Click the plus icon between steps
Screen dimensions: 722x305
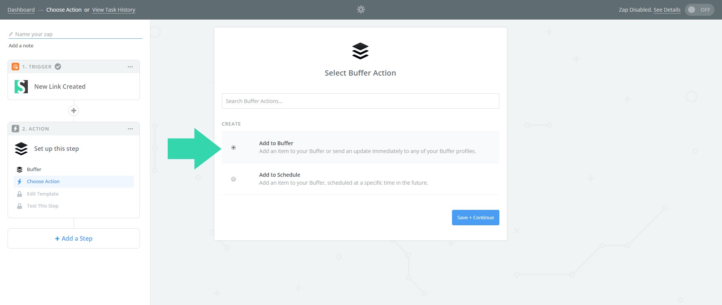point(74,111)
